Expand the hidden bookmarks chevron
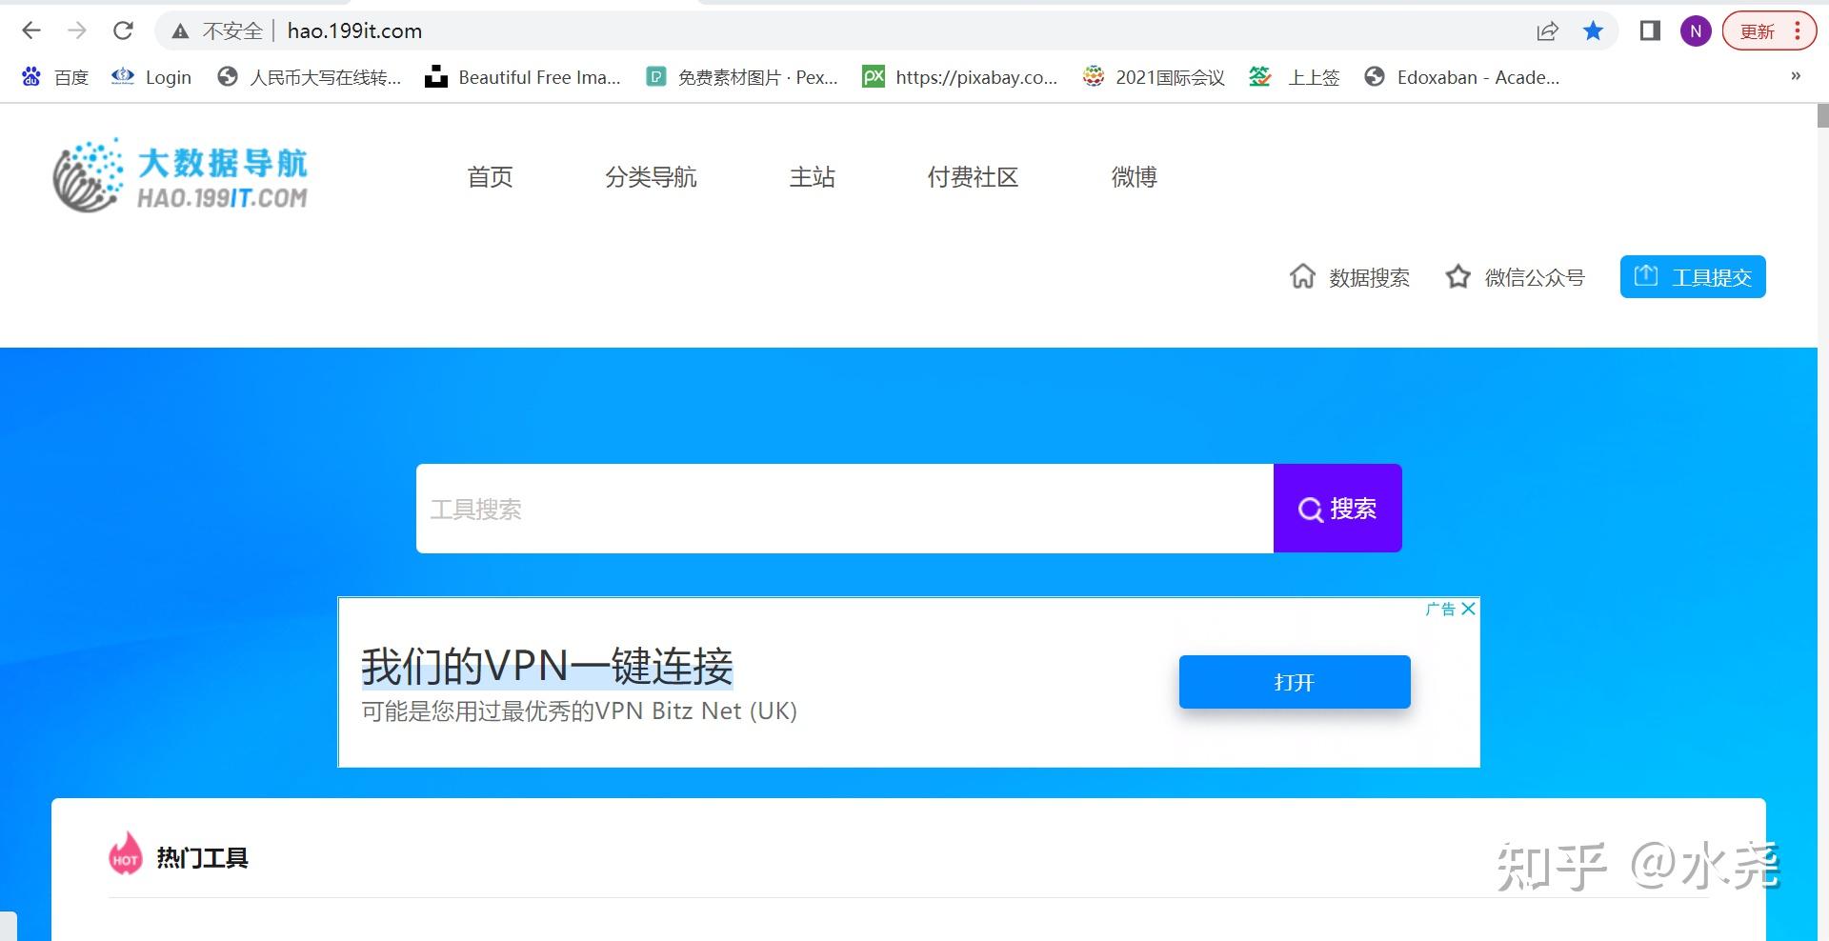1829x941 pixels. (x=1796, y=76)
